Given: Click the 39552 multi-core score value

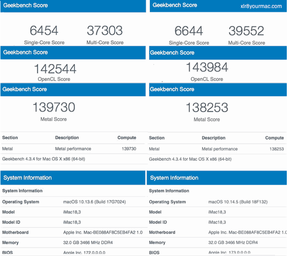Looking at the screenshot, I should tap(246, 31).
